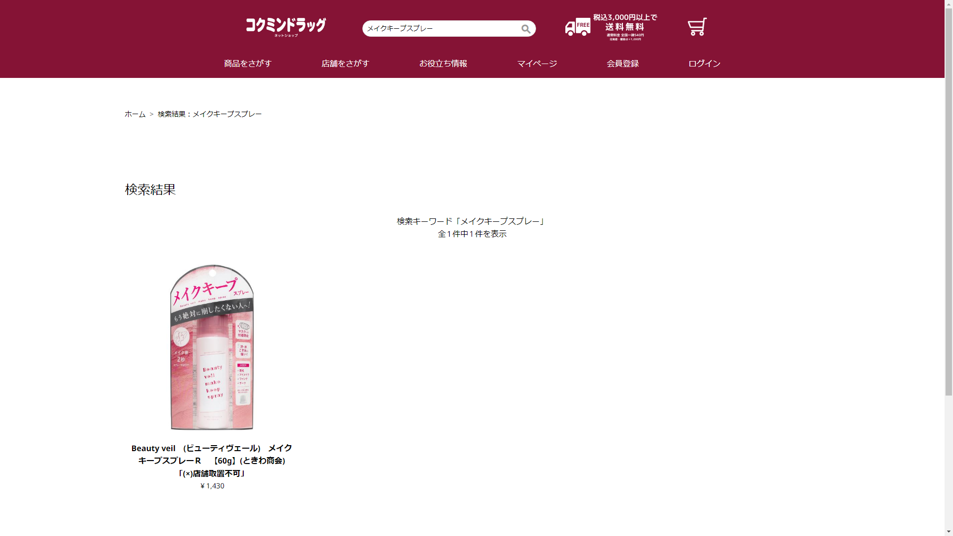Go to マイページ

(x=537, y=64)
